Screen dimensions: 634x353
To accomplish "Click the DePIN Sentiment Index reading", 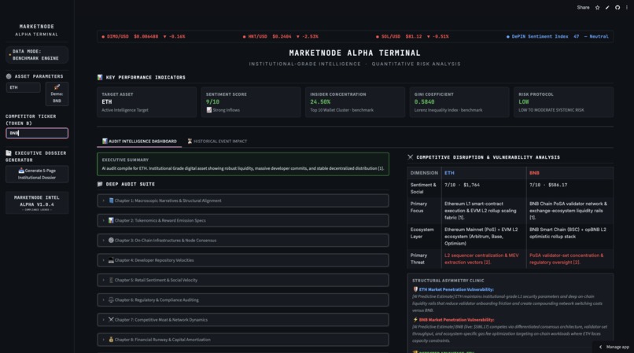I will click(557, 36).
